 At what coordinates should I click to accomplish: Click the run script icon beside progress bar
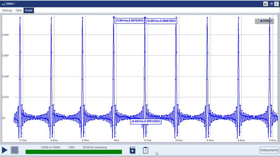click(x=133, y=150)
